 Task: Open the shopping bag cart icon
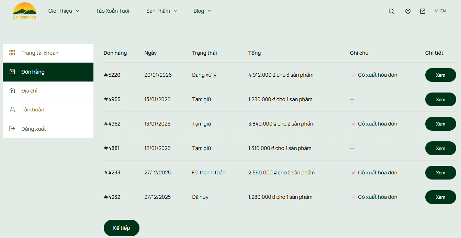tap(423, 11)
